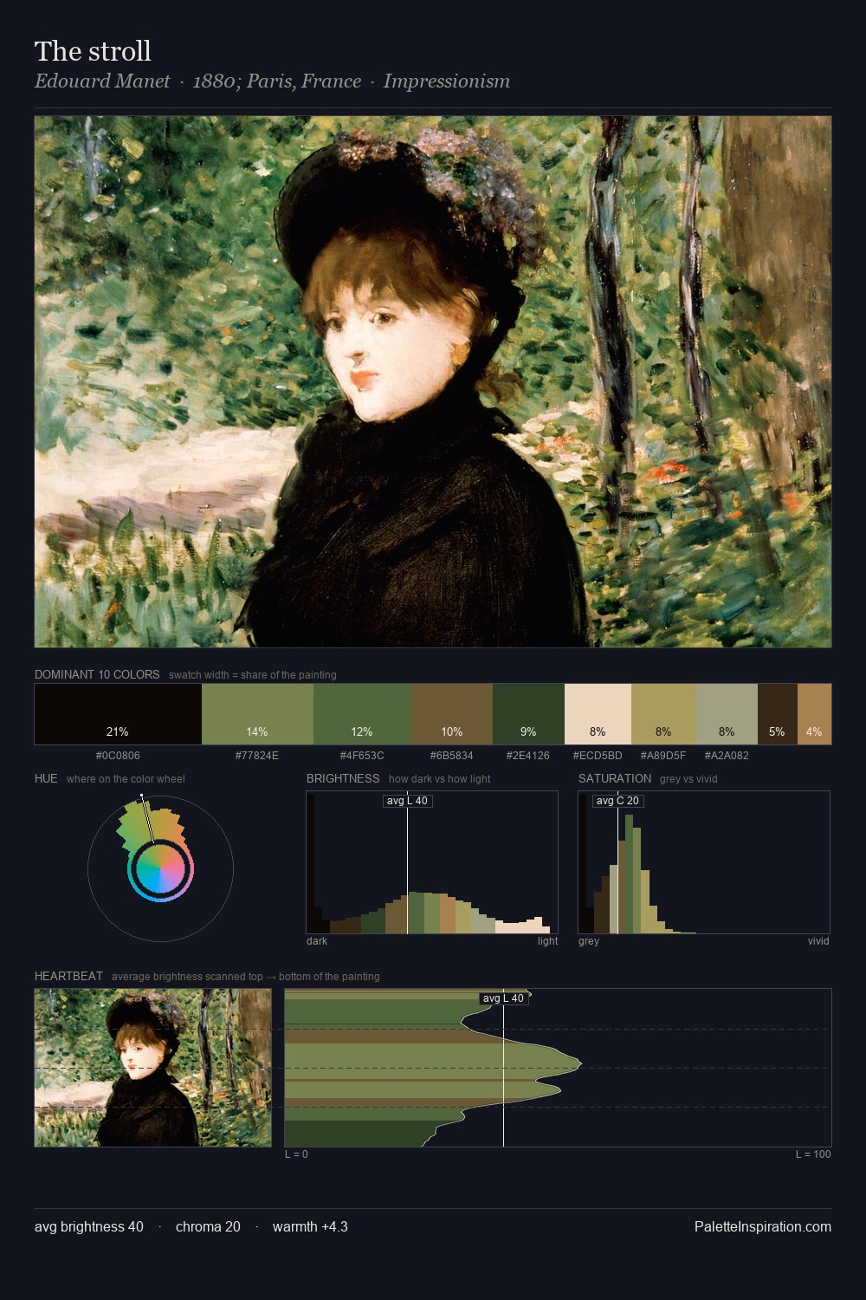Viewport: 866px width, 1300px height.
Task: Click the hex code #ECD5BD
Action: [598, 756]
